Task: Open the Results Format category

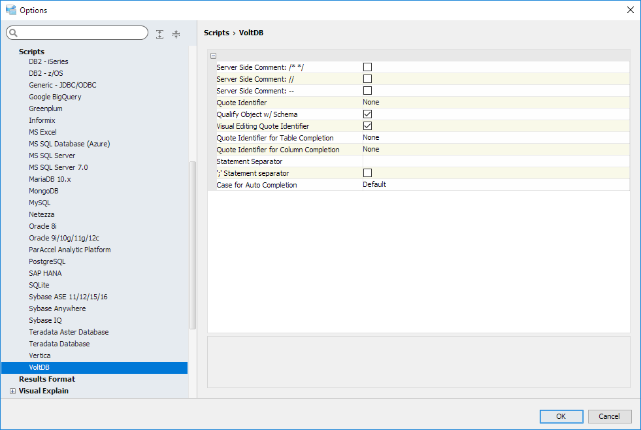Action: tap(47, 379)
